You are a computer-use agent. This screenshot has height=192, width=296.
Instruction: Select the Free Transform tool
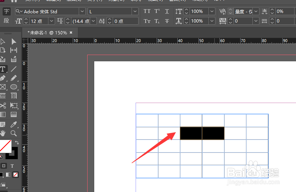tap(14, 105)
